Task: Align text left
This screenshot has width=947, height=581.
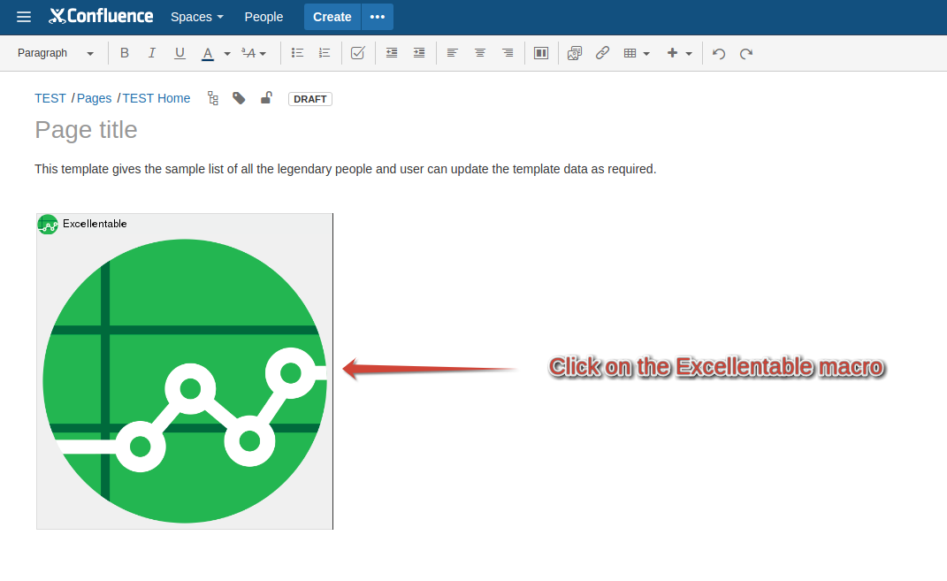Action: [453, 53]
